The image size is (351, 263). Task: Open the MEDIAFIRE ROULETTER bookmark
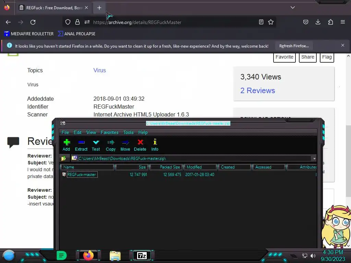[29, 34]
